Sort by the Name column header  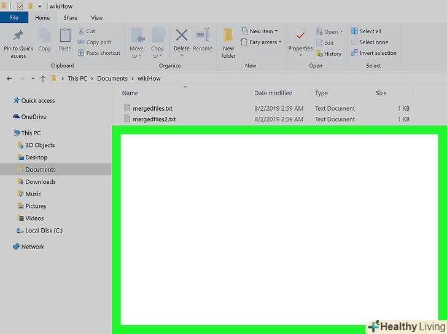(130, 93)
